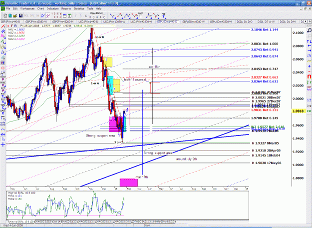Open the Chart menu
This screenshot has width=312, height=228.
tap(40, 8)
